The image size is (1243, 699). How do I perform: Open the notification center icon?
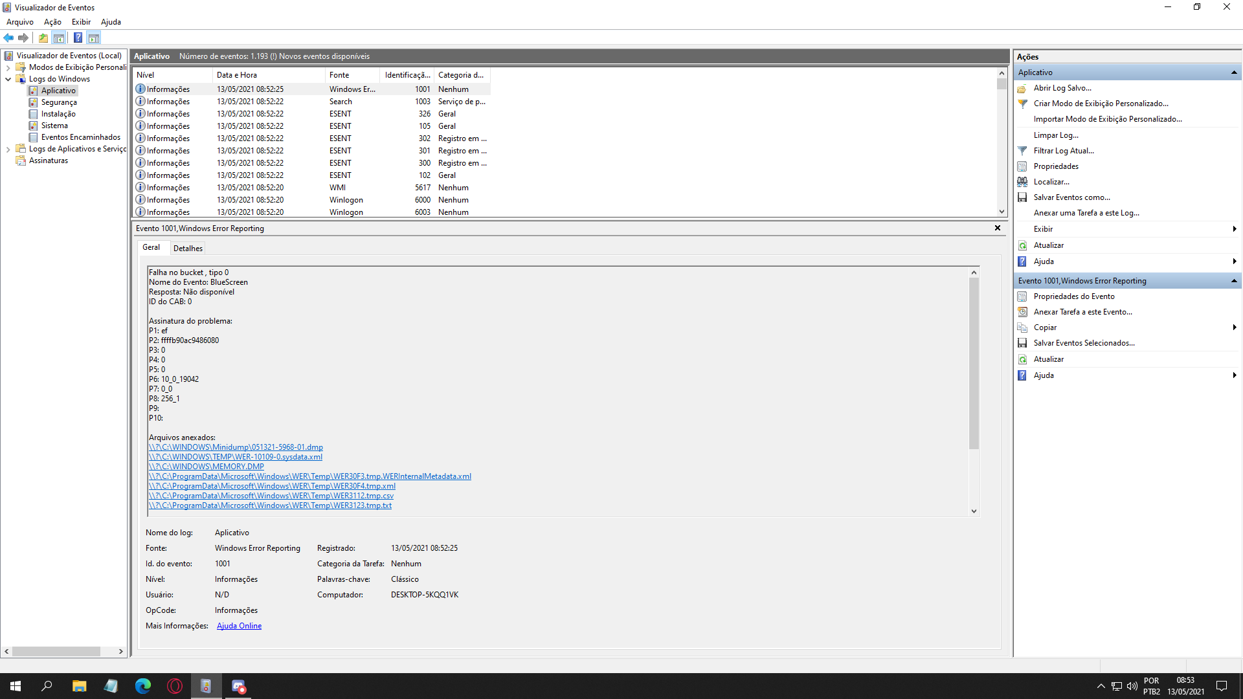pos(1222,686)
